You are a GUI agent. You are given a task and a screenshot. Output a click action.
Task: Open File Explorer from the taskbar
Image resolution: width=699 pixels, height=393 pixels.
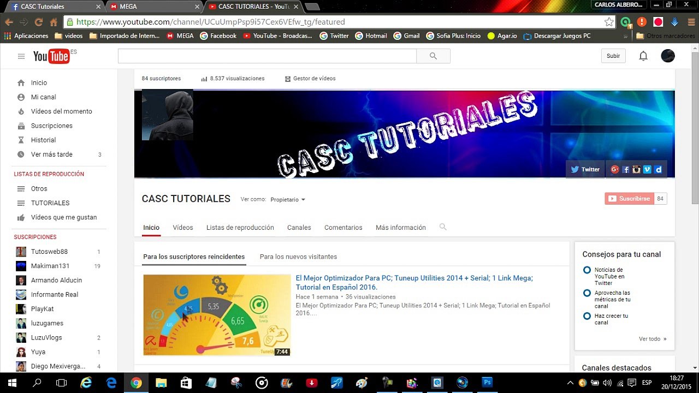pos(161,383)
